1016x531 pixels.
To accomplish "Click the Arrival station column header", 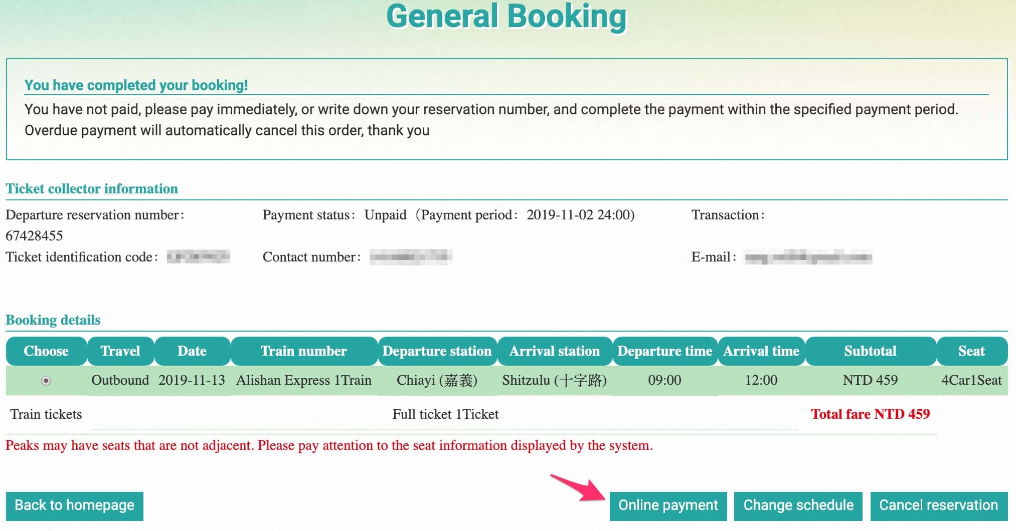I will coord(555,351).
